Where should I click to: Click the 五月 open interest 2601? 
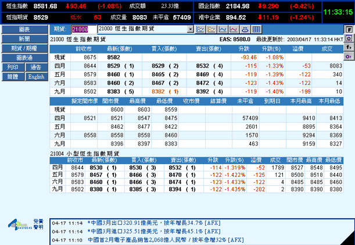[x=252, y=127]
